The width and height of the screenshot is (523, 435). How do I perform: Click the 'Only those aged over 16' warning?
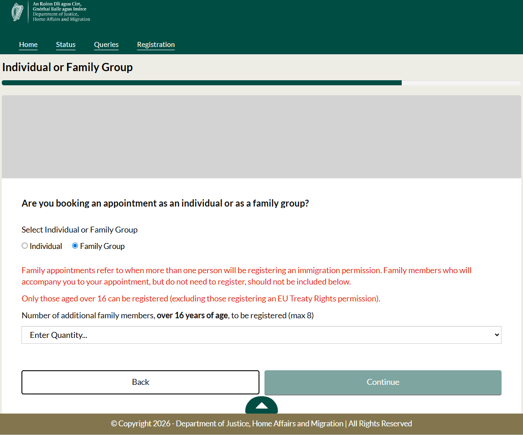201,299
